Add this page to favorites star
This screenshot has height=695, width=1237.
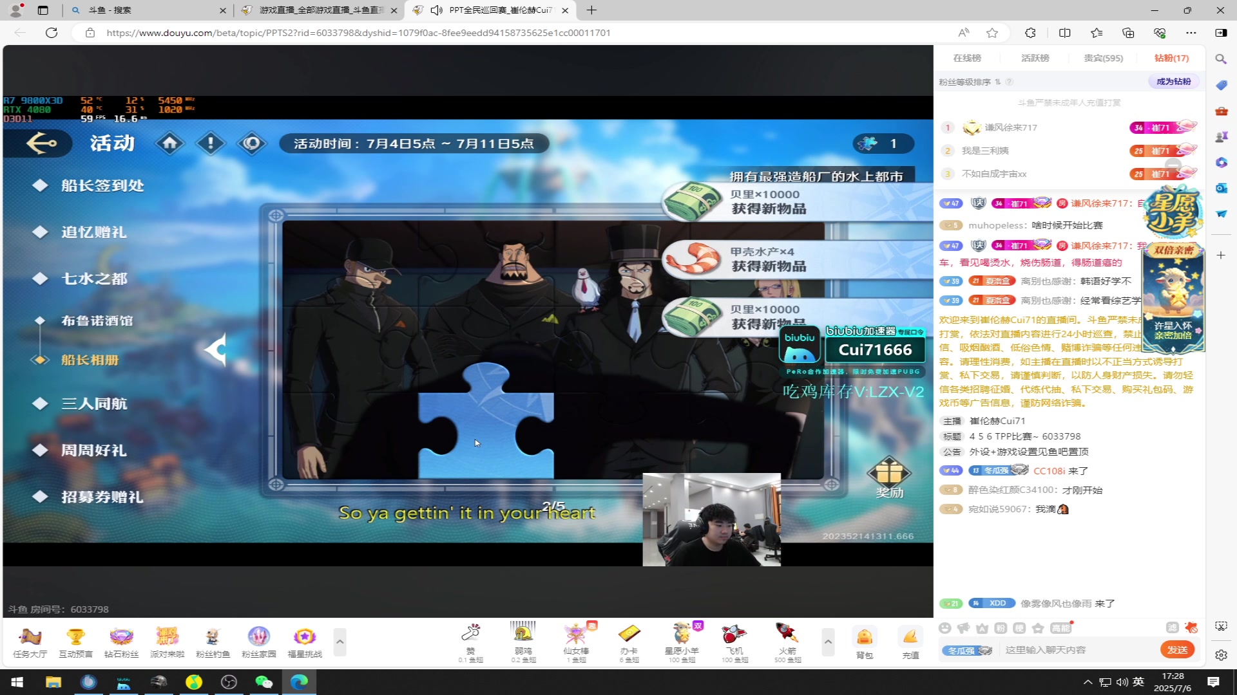point(992,33)
